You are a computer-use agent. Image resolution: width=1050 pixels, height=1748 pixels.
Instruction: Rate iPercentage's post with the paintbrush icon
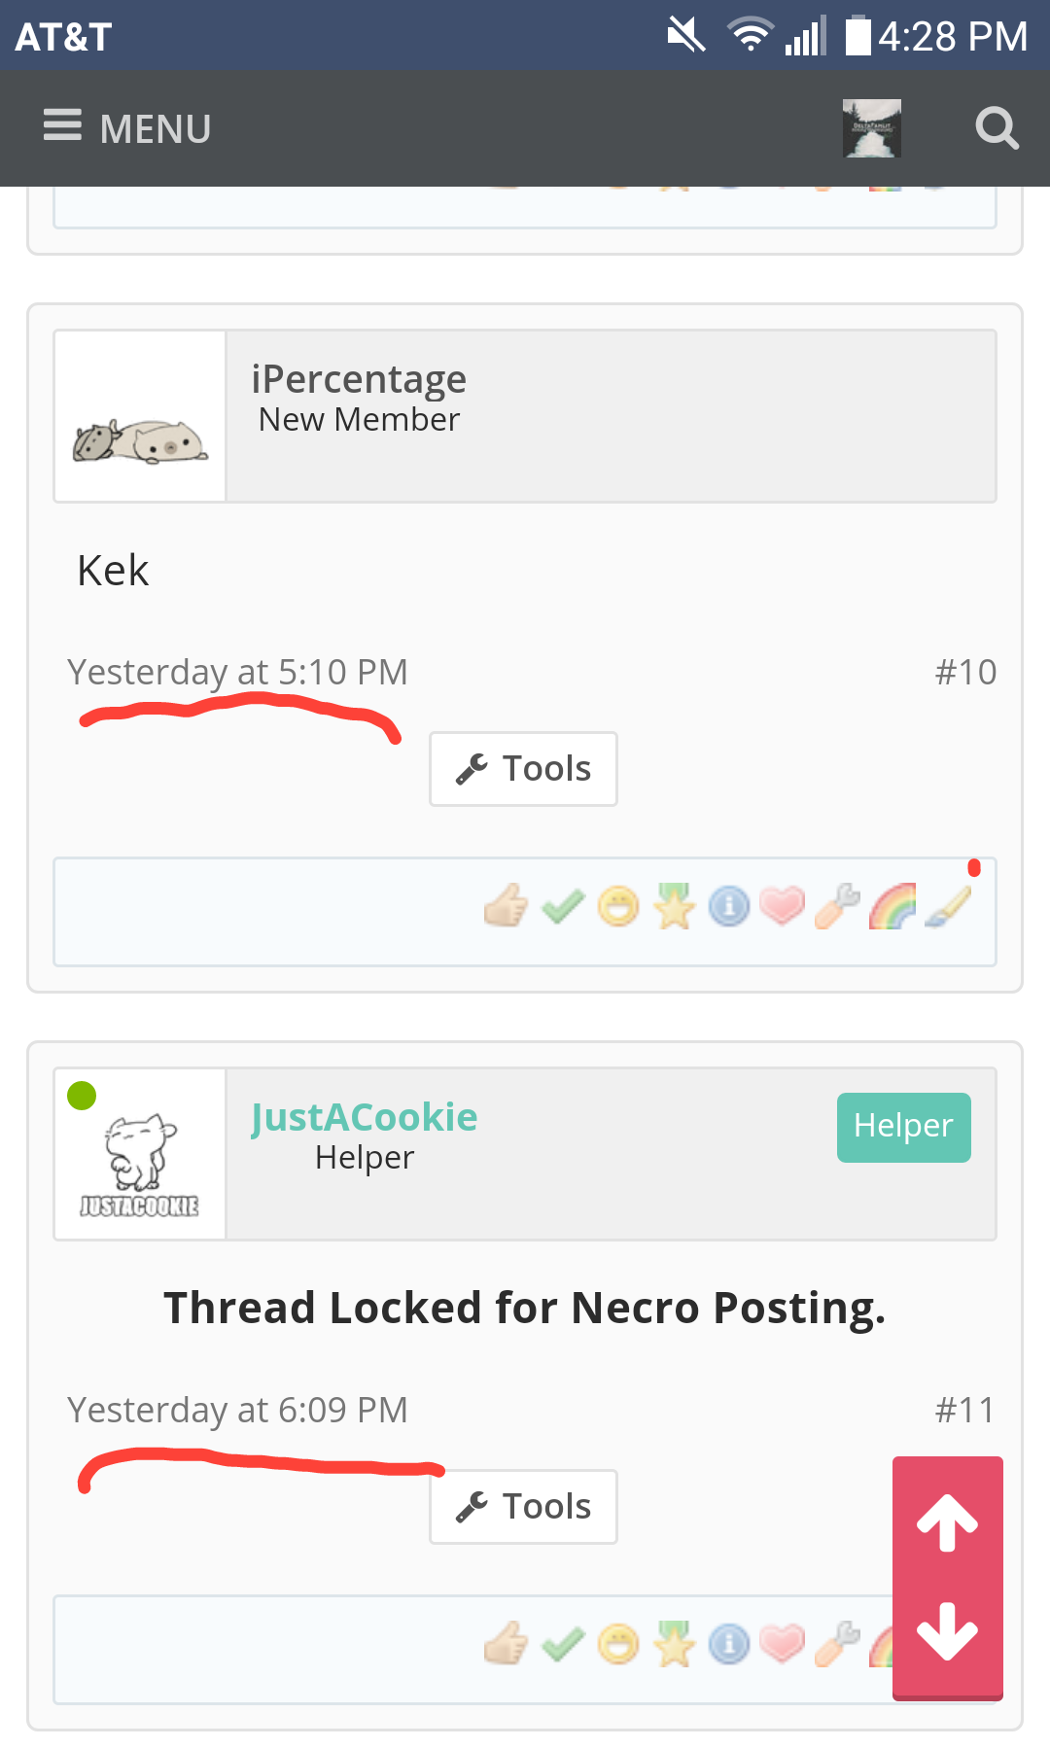coord(948,906)
